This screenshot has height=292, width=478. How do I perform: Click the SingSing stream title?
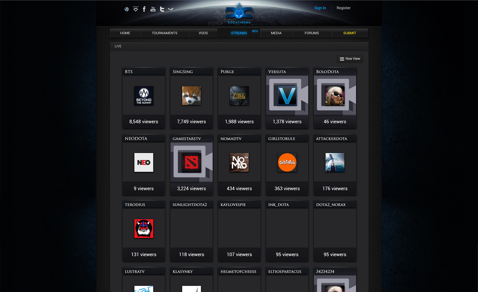(183, 72)
